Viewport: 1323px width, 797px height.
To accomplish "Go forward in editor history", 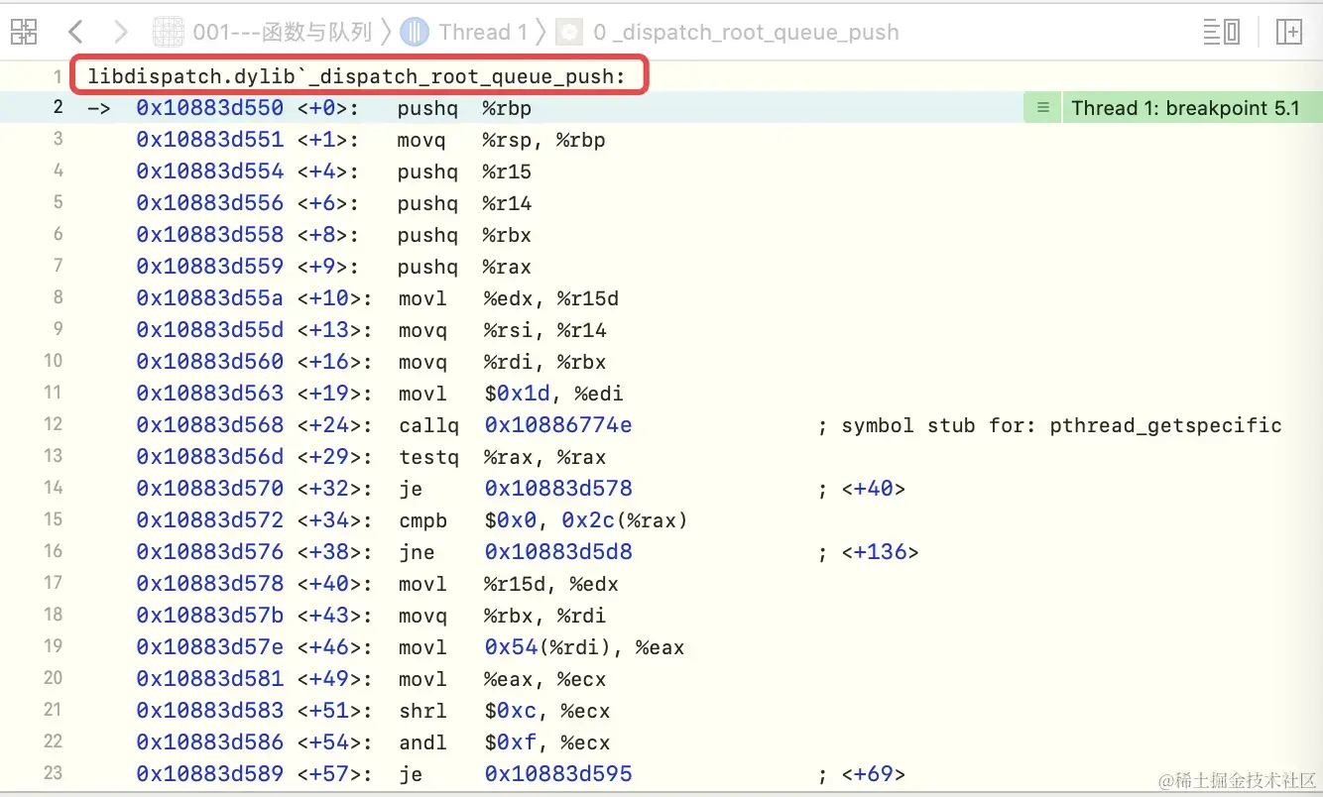I will coord(121,32).
